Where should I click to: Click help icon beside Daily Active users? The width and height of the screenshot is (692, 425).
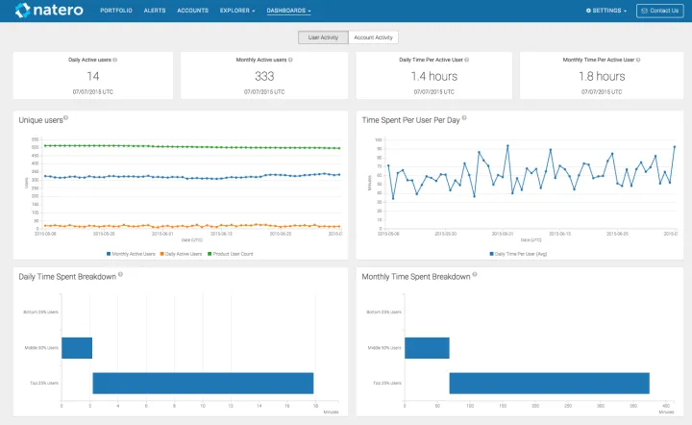(x=116, y=60)
